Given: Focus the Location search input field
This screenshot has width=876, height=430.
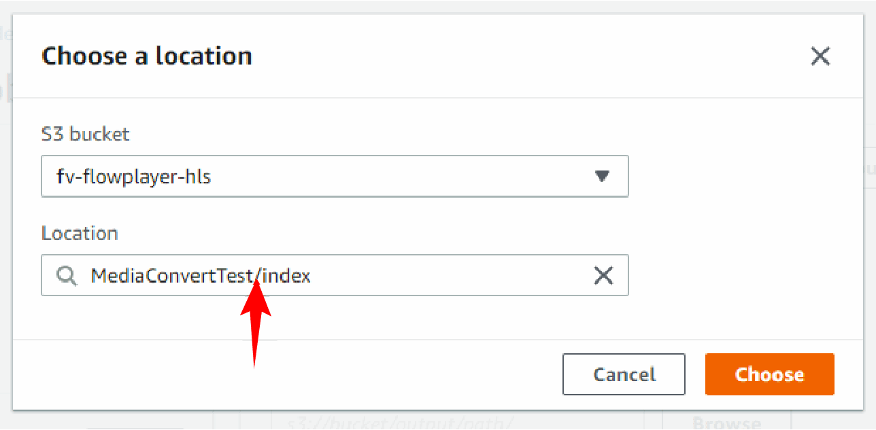Looking at the screenshot, I should click(335, 275).
